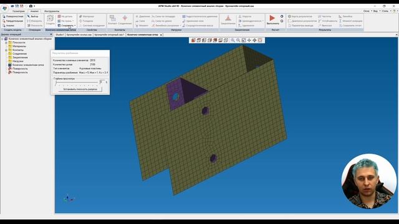The image size is (399, 224).
Task: Open the Стиль menu dropdown
Action: point(386,11)
